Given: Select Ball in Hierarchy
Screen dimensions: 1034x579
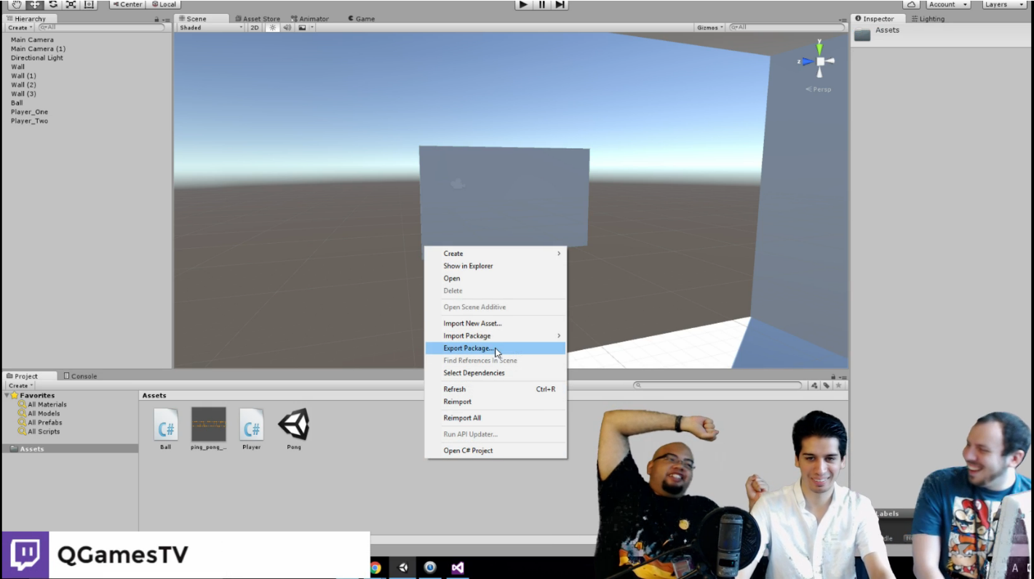Looking at the screenshot, I should point(17,103).
